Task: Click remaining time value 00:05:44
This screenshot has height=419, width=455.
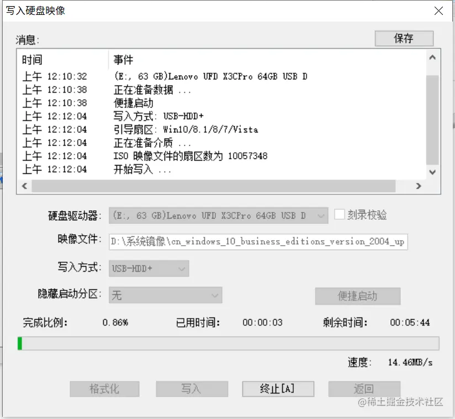Action: (410, 322)
